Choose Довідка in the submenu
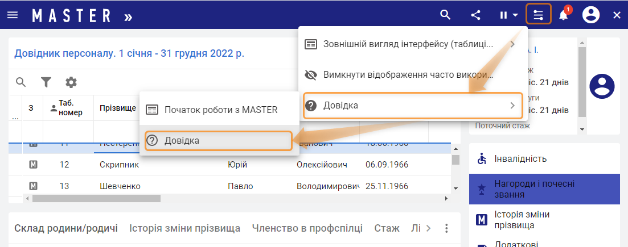The width and height of the screenshot is (628, 247). click(x=219, y=140)
